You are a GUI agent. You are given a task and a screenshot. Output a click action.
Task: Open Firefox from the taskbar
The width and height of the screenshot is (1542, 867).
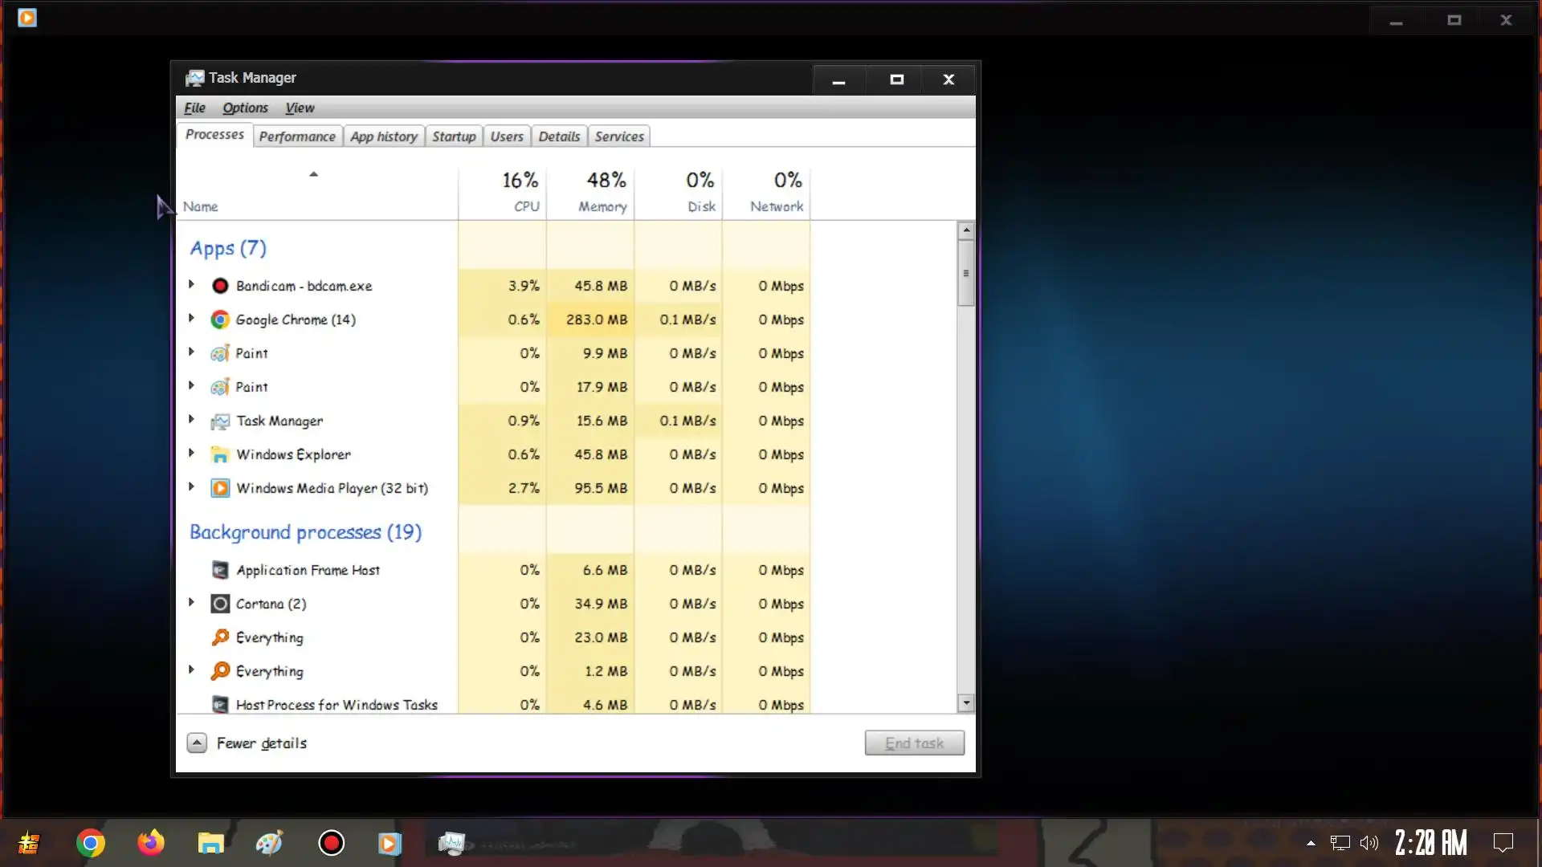pyautogui.click(x=150, y=843)
